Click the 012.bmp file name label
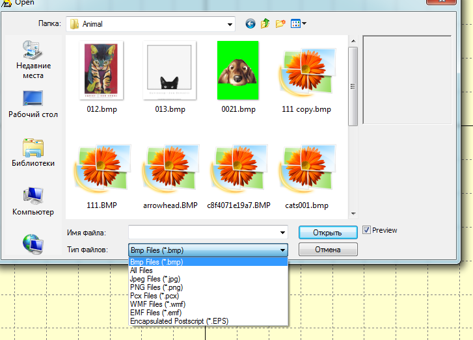 [x=101, y=109]
